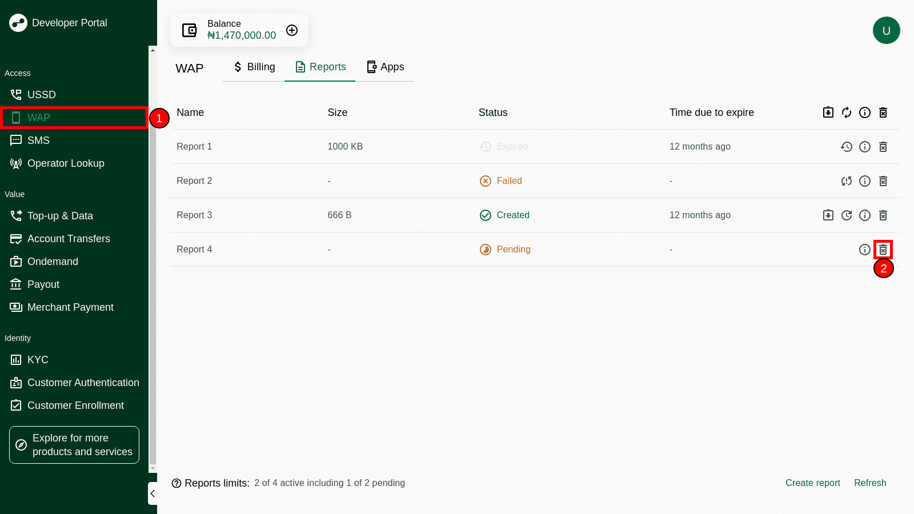Click the Create report link

[x=812, y=483]
